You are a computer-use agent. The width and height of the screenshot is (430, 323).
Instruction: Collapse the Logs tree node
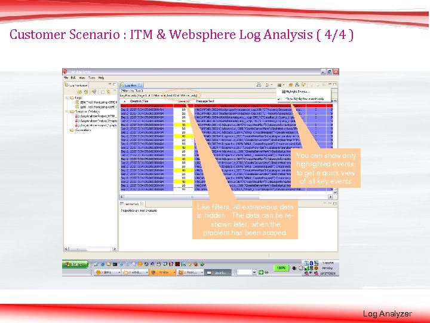pos(67,97)
